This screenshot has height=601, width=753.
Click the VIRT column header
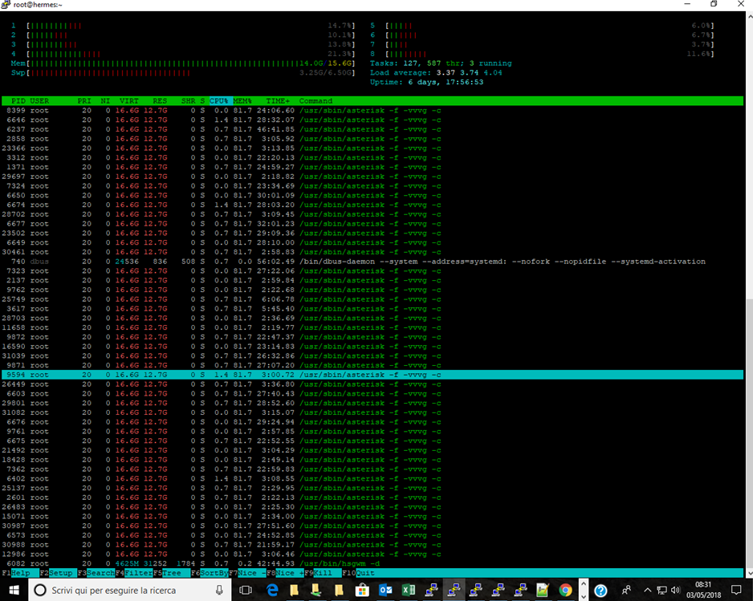(x=128, y=101)
